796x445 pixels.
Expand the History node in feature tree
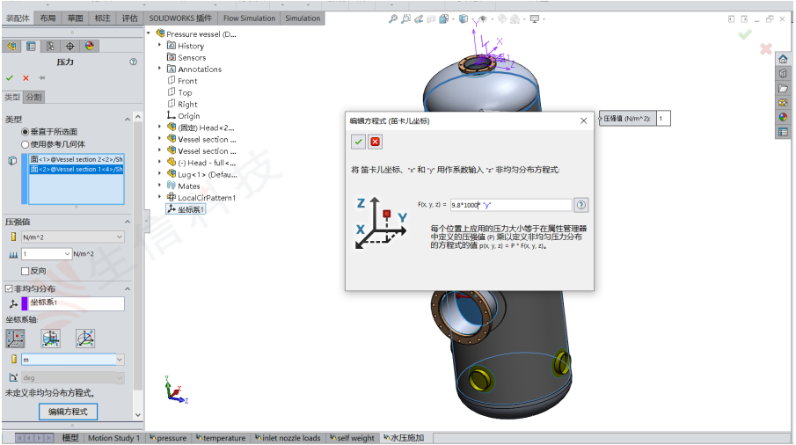click(160, 46)
